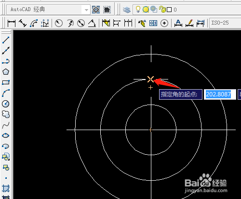Click the 202.8087 dynamic input field
This screenshot has height=199, width=241.
point(220,94)
